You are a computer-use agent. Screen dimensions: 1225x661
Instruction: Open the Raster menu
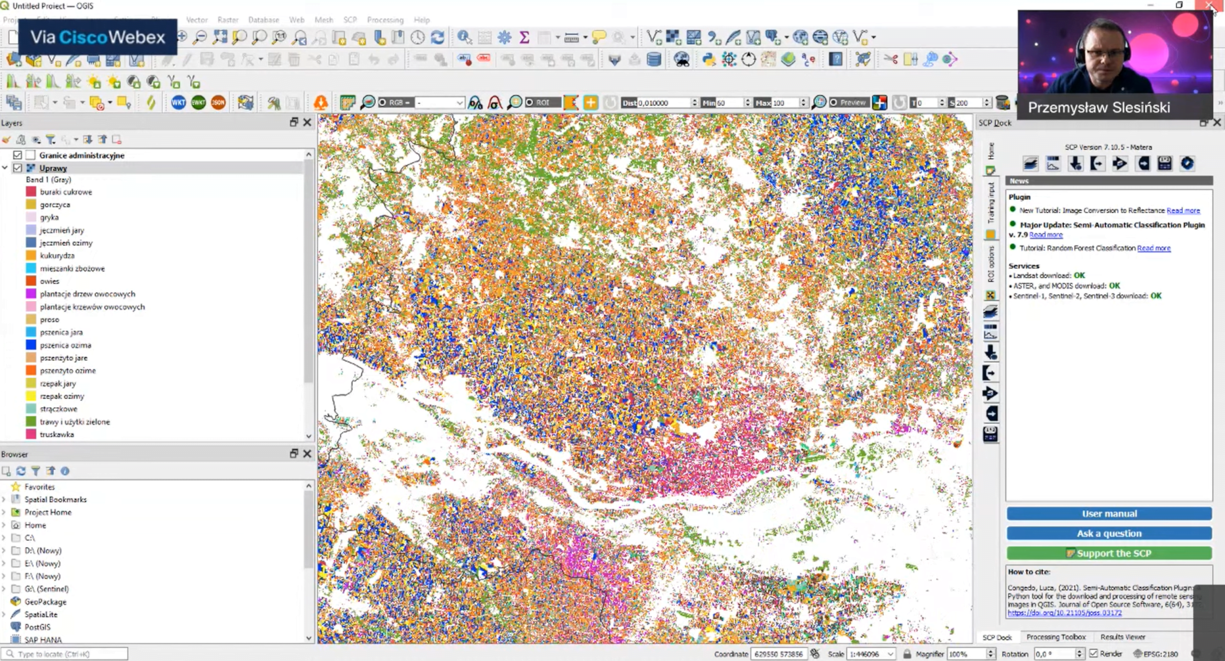click(x=227, y=20)
